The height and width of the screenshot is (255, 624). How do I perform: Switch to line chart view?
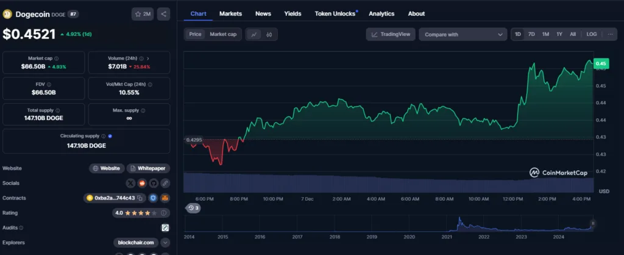click(x=253, y=35)
